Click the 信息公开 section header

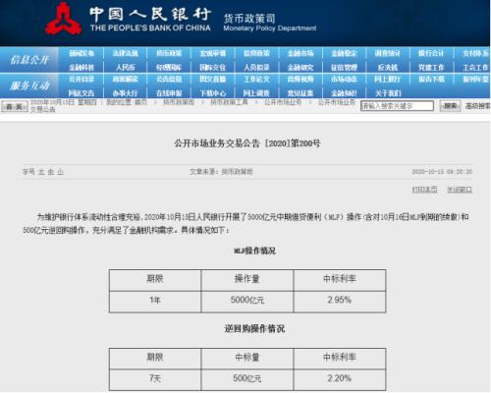(x=29, y=60)
